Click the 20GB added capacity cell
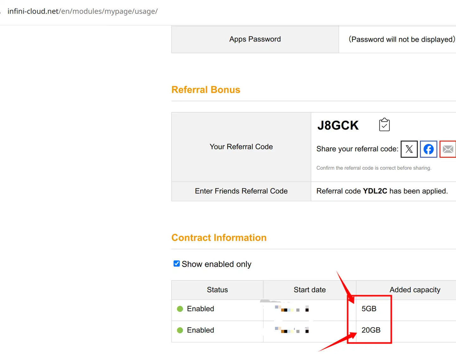This screenshot has width=456, height=354. 371,330
